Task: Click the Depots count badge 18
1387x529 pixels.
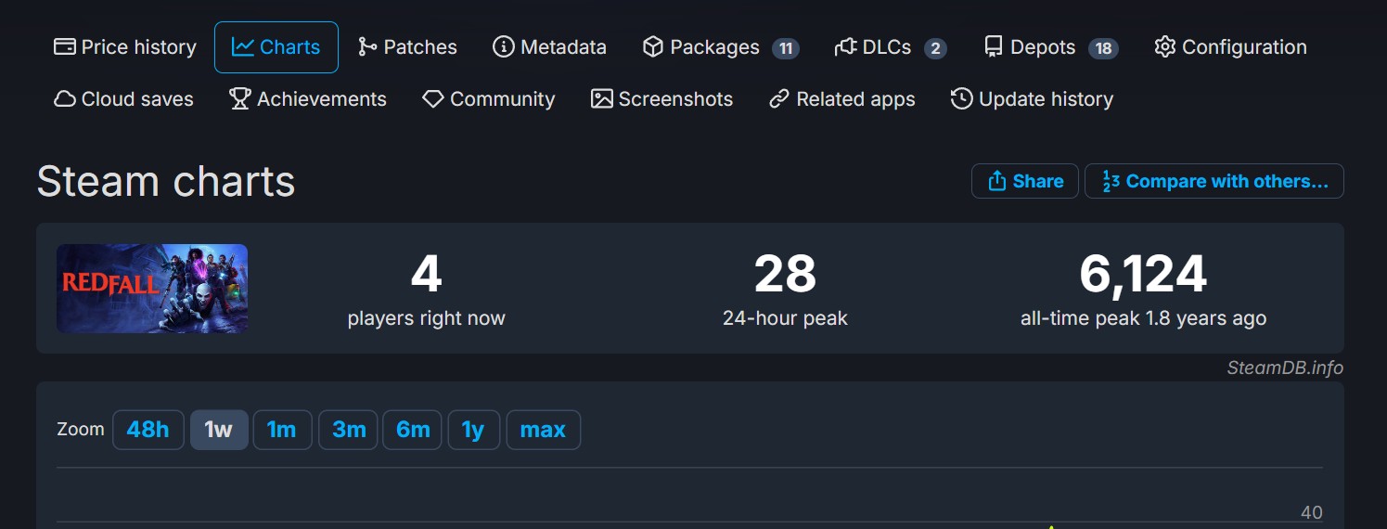Action: 1103,48
